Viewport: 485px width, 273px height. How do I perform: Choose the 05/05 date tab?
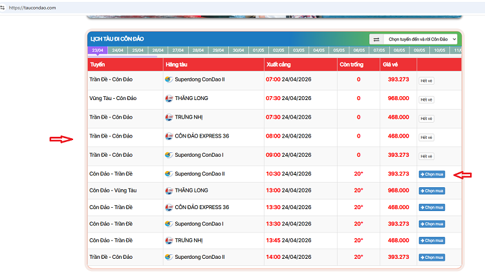point(339,50)
